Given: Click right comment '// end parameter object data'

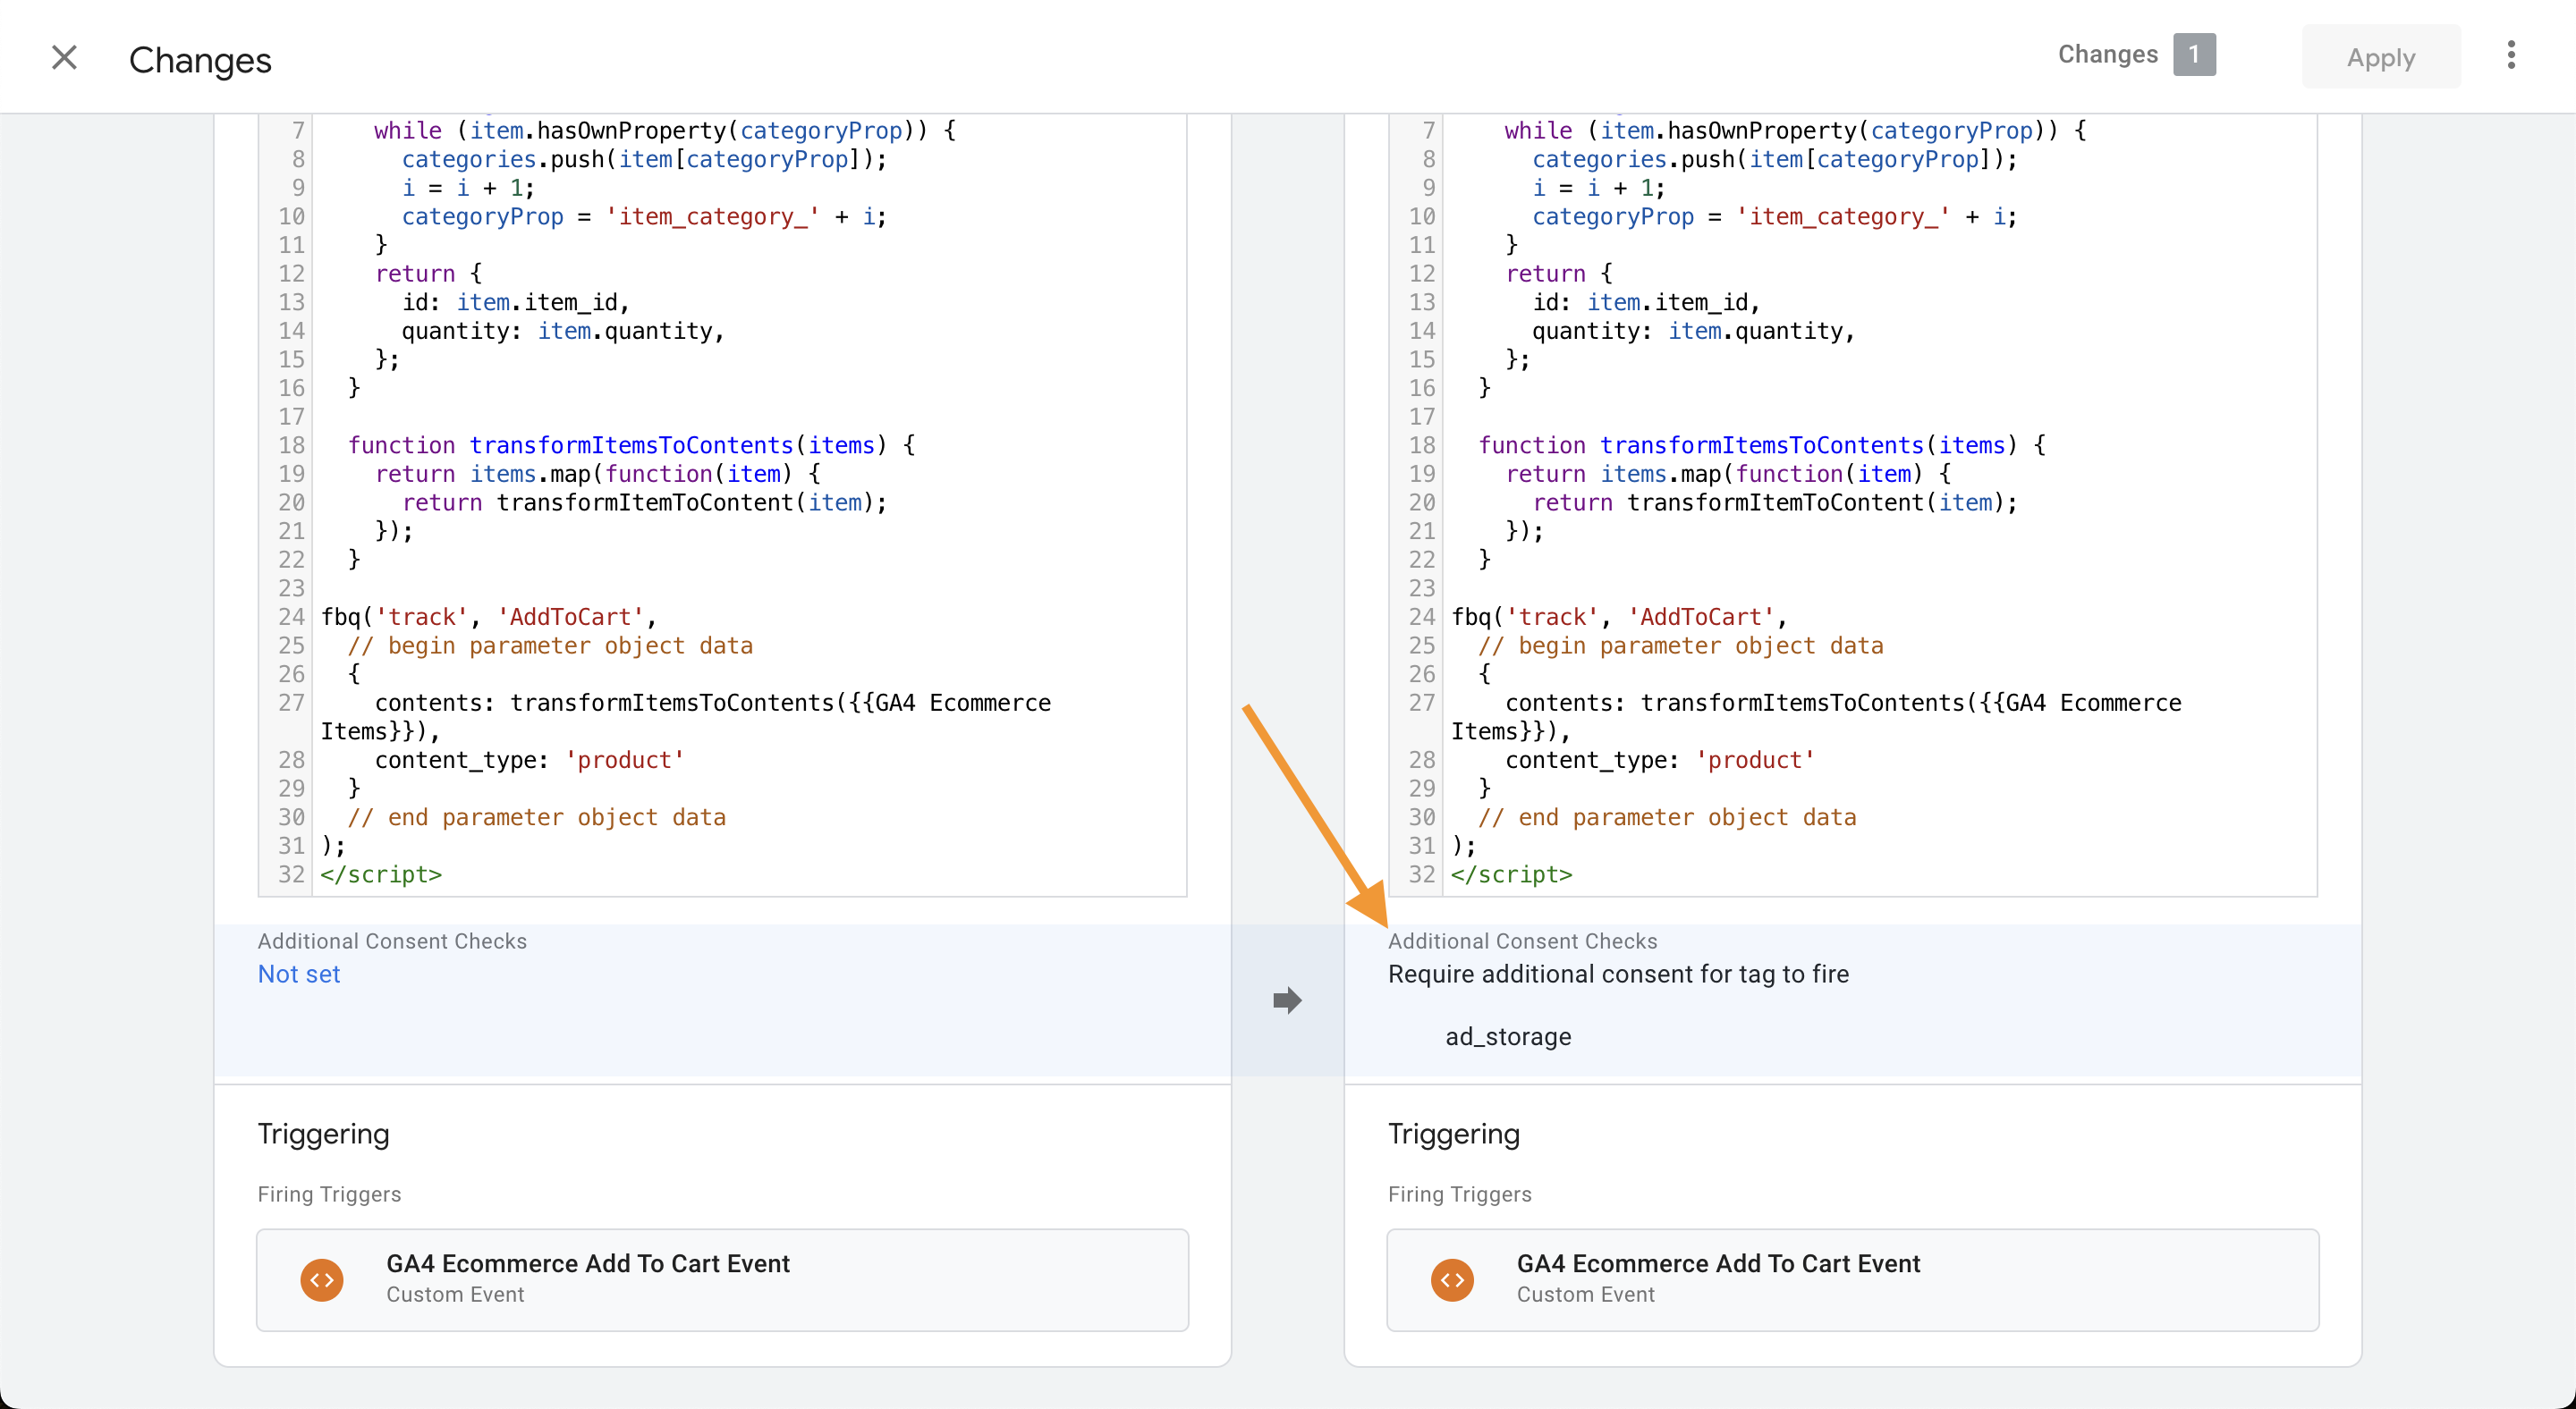Looking at the screenshot, I should (1667, 816).
